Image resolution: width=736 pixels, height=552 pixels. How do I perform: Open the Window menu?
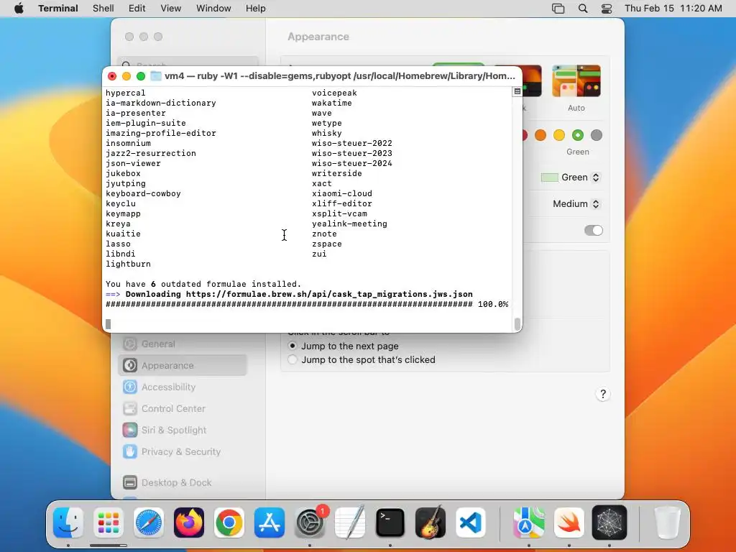pyautogui.click(x=213, y=9)
